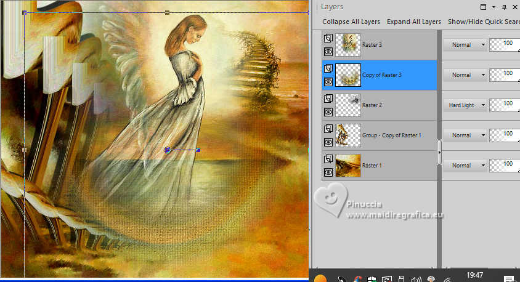Click the Raster 1 layer thumbnail

348,166
